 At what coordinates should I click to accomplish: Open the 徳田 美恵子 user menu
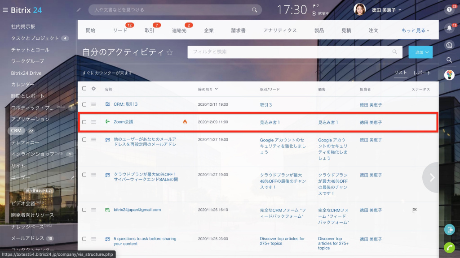coord(386,10)
